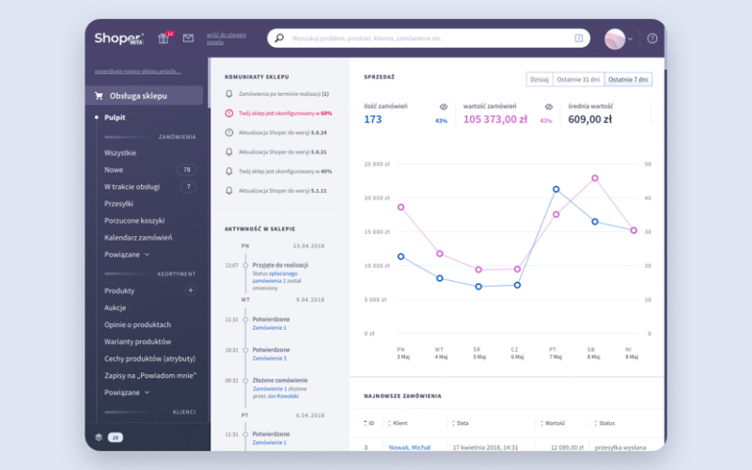
Task: Open the gift icon with notification badge
Action: (x=164, y=39)
